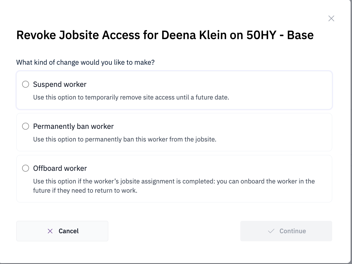Select the Permanently ban worker radio button
352x264 pixels.
[26, 126]
